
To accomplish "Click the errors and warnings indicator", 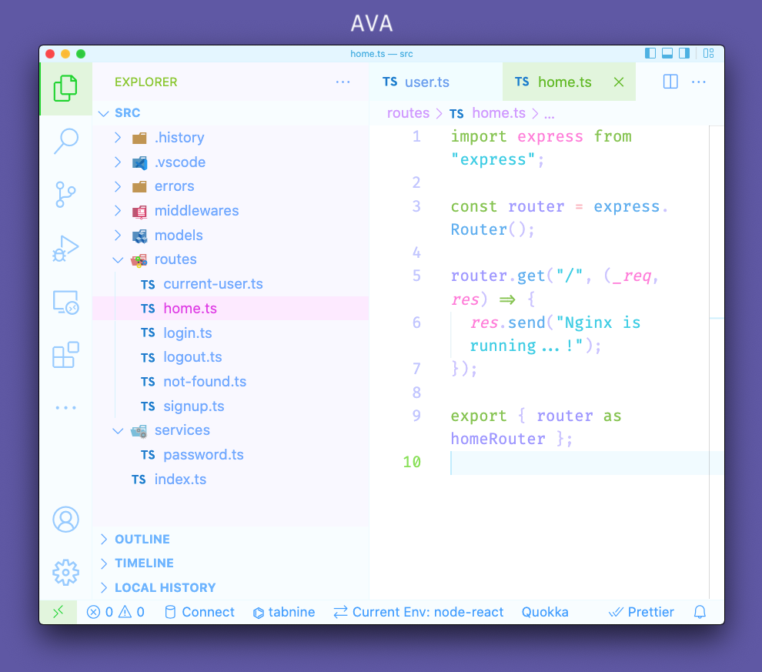I will pos(115,612).
